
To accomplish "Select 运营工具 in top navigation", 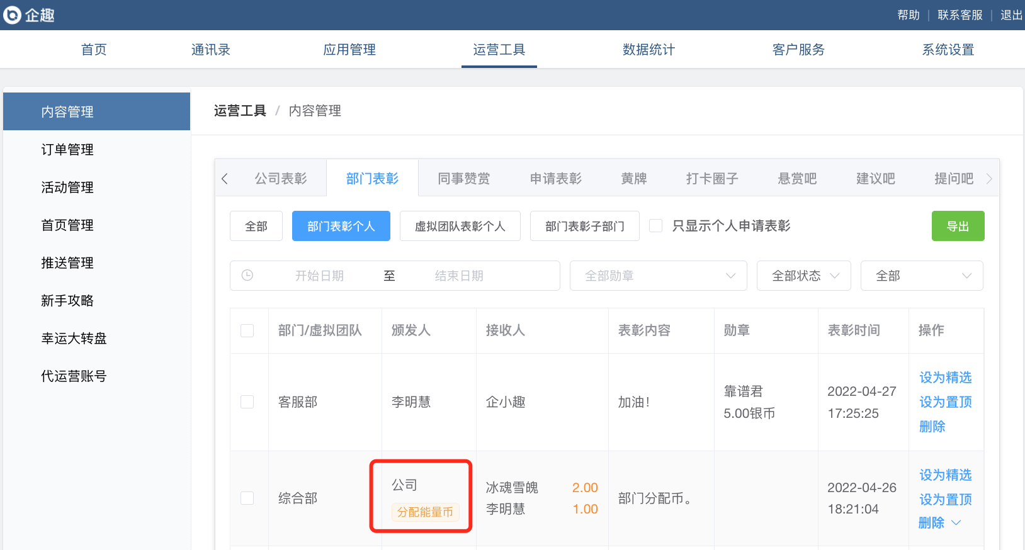I will tap(499, 49).
